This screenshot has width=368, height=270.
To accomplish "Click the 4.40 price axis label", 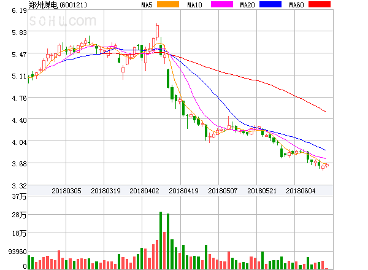I will coord(19,120).
